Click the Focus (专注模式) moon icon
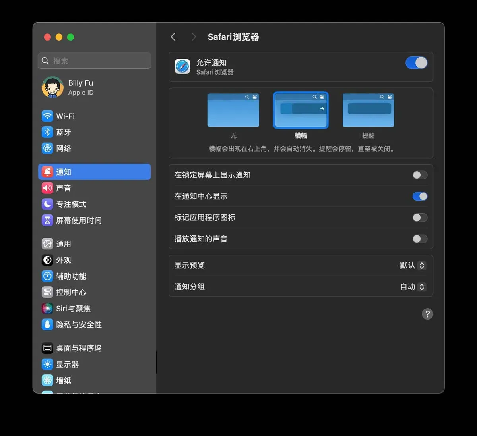This screenshot has height=436, width=477. [x=47, y=204]
